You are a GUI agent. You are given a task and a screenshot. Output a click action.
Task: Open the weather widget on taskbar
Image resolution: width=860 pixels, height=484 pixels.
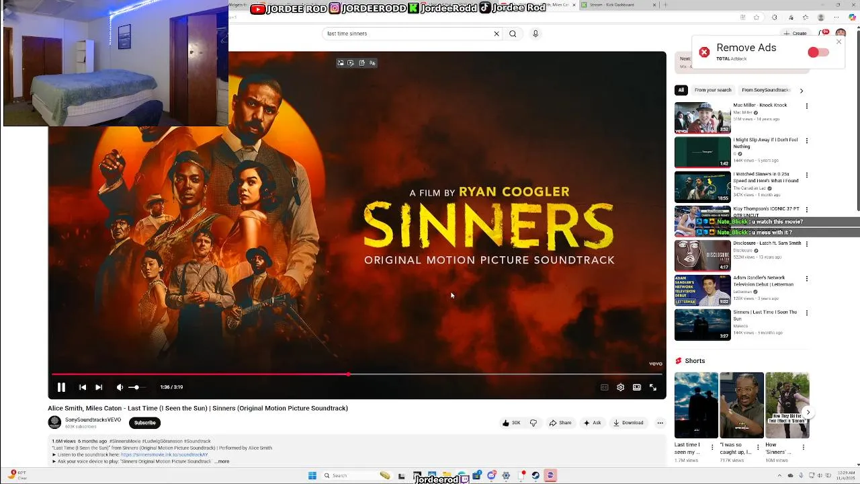coord(18,475)
